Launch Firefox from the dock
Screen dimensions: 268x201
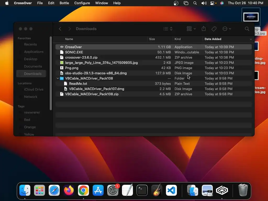[x=69, y=190]
